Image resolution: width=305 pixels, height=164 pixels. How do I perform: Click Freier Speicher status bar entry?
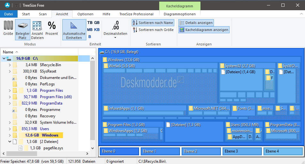(32, 161)
